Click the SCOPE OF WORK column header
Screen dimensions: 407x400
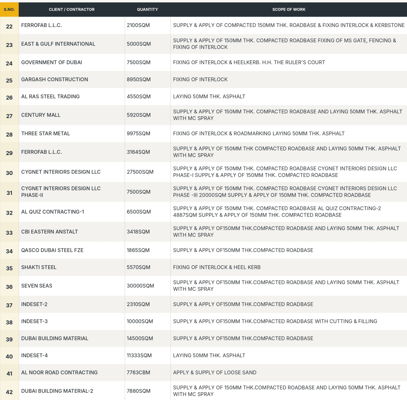pos(289,9)
